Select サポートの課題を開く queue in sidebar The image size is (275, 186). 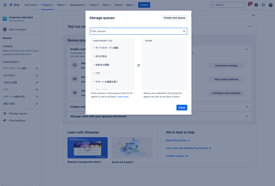(x=21, y=97)
